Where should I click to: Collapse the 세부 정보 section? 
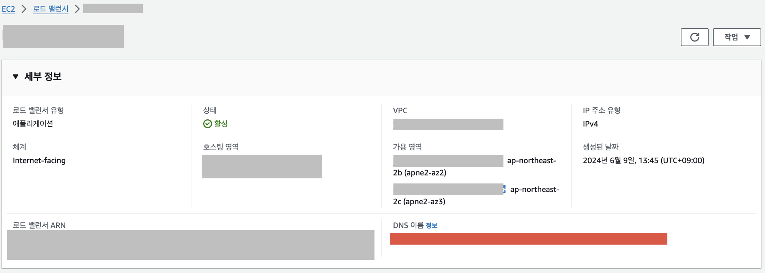[x=16, y=76]
